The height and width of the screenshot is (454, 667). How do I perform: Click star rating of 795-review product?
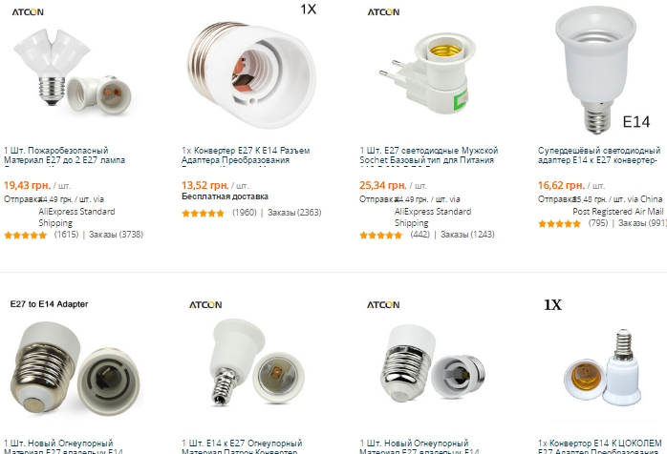point(559,224)
